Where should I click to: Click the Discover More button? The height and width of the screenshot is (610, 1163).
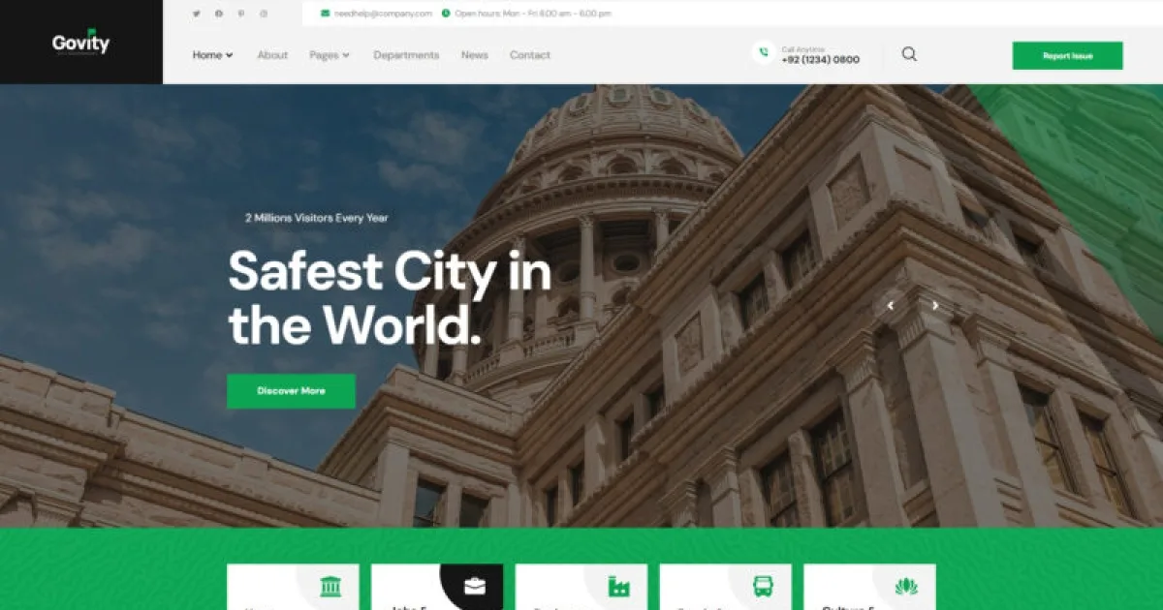point(291,391)
